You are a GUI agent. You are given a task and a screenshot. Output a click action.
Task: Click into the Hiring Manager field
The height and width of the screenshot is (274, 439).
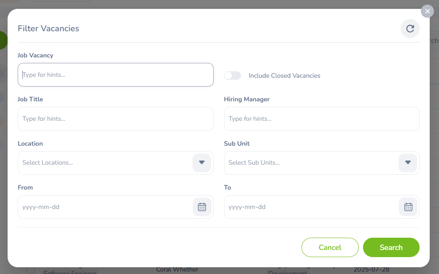(321, 119)
